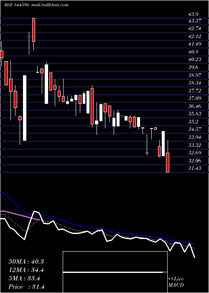The height and width of the screenshot is (293, 209).
Task: Click the Price : 31.4 readout
Action: [x=26, y=287]
